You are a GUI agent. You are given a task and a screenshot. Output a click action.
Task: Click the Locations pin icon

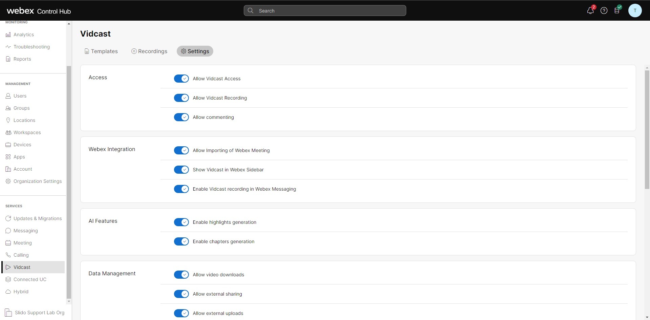[8, 120]
